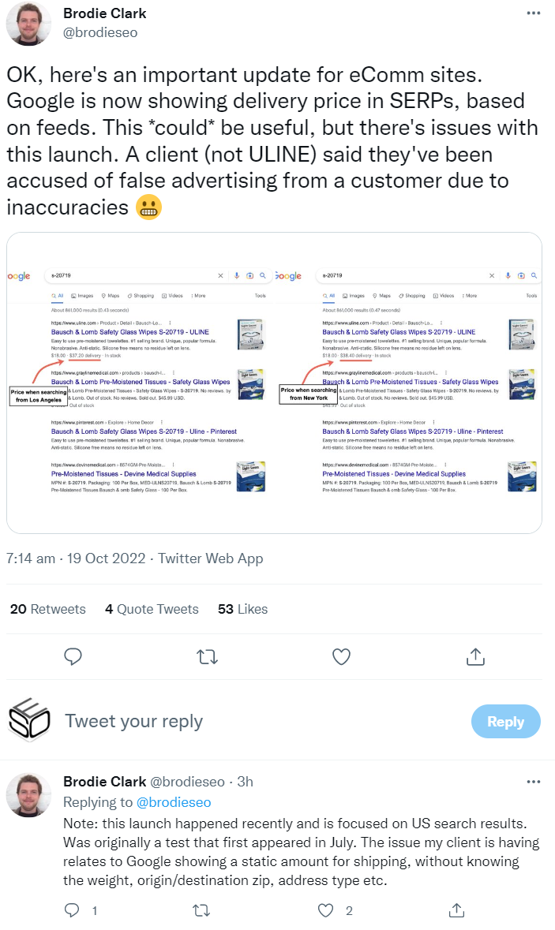
Task: View the 20 Retweets list
Action: [47, 608]
